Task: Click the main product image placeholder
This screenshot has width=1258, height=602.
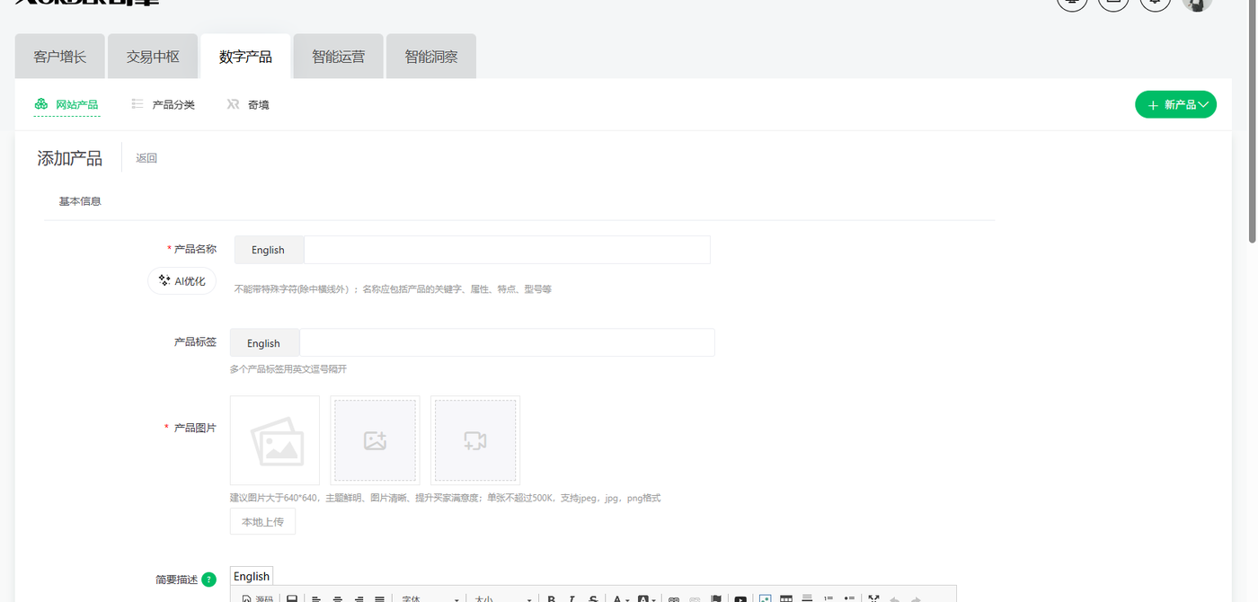Action: 275,440
